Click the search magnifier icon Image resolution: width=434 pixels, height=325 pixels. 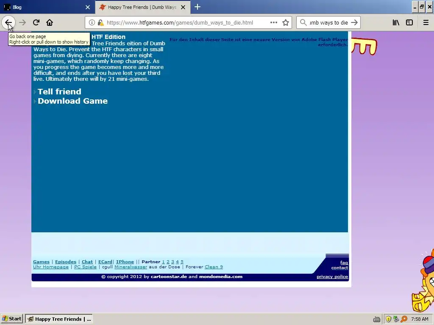(x=303, y=22)
